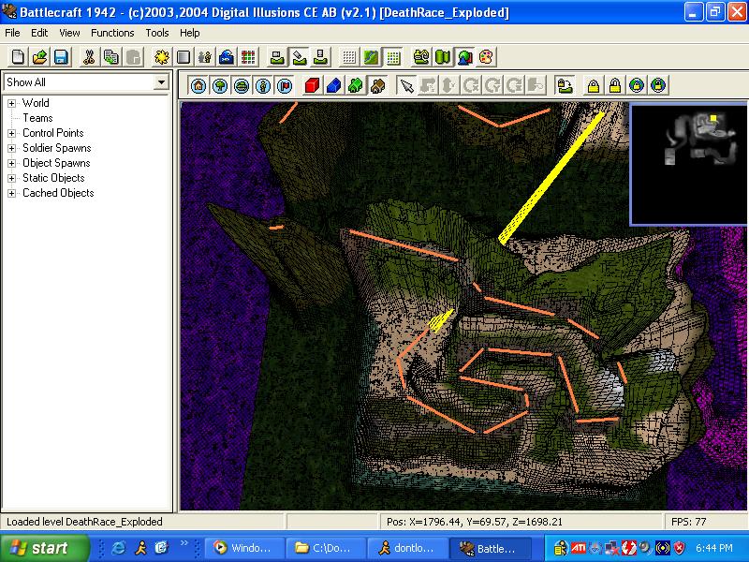The width and height of the screenshot is (749, 562).
Task: Click the red, green and blue shapes icon
Action: pyautogui.click(x=464, y=57)
